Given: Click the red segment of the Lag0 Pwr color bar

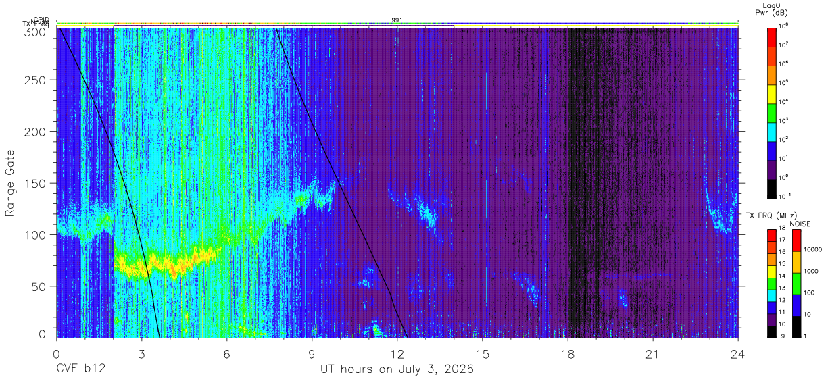Looking at the screenshot, I should [x=772, y=36].
